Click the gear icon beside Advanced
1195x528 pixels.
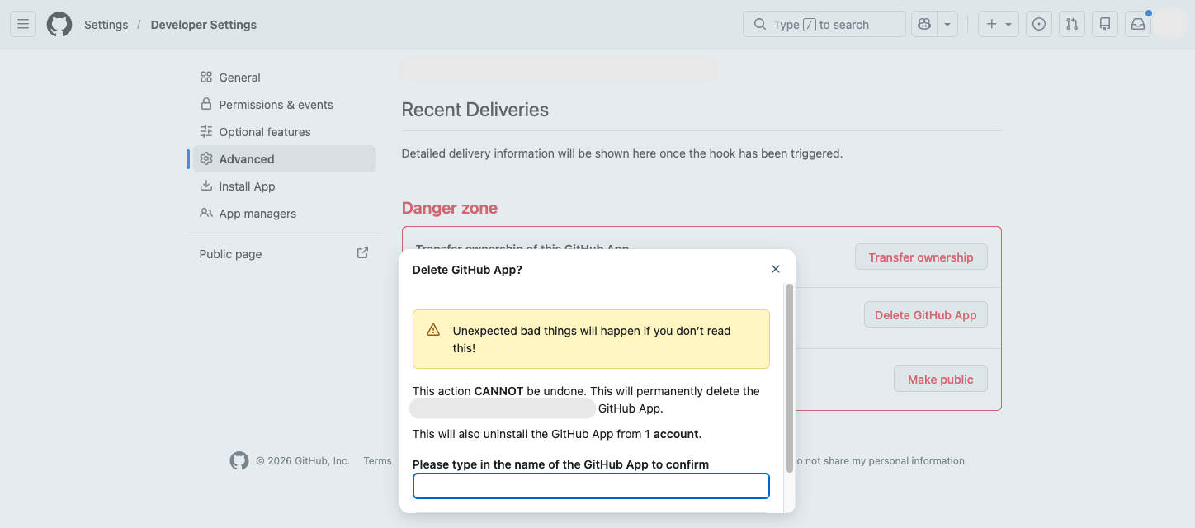[x=206, y=158]
